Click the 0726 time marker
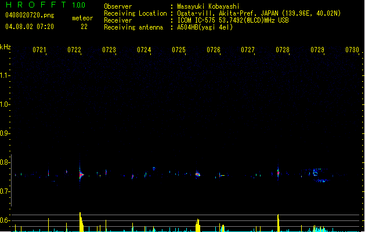365x232 pixels. (214, 49)
